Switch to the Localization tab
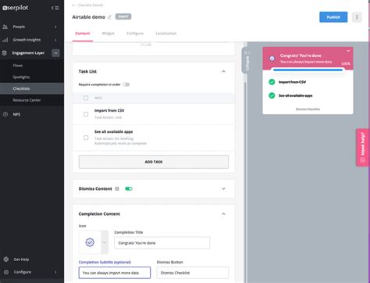This screenshot has width=370, height=283. (166, 34)
